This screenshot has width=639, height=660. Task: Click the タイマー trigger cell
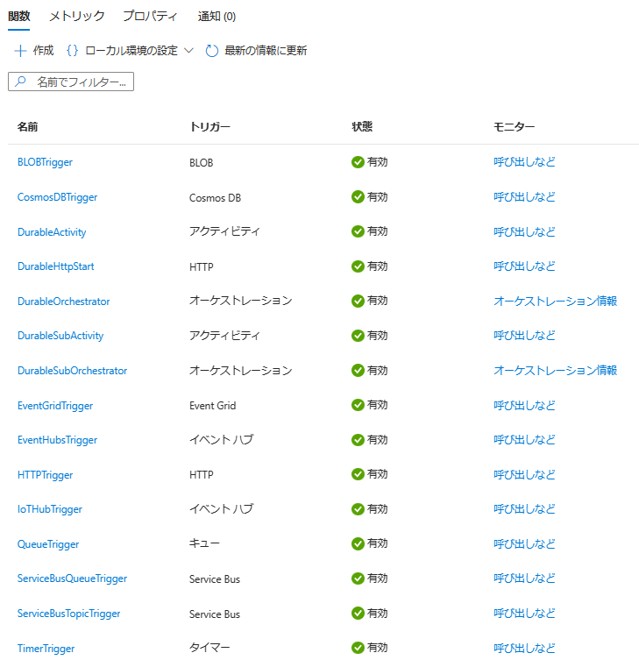point(209,648)
